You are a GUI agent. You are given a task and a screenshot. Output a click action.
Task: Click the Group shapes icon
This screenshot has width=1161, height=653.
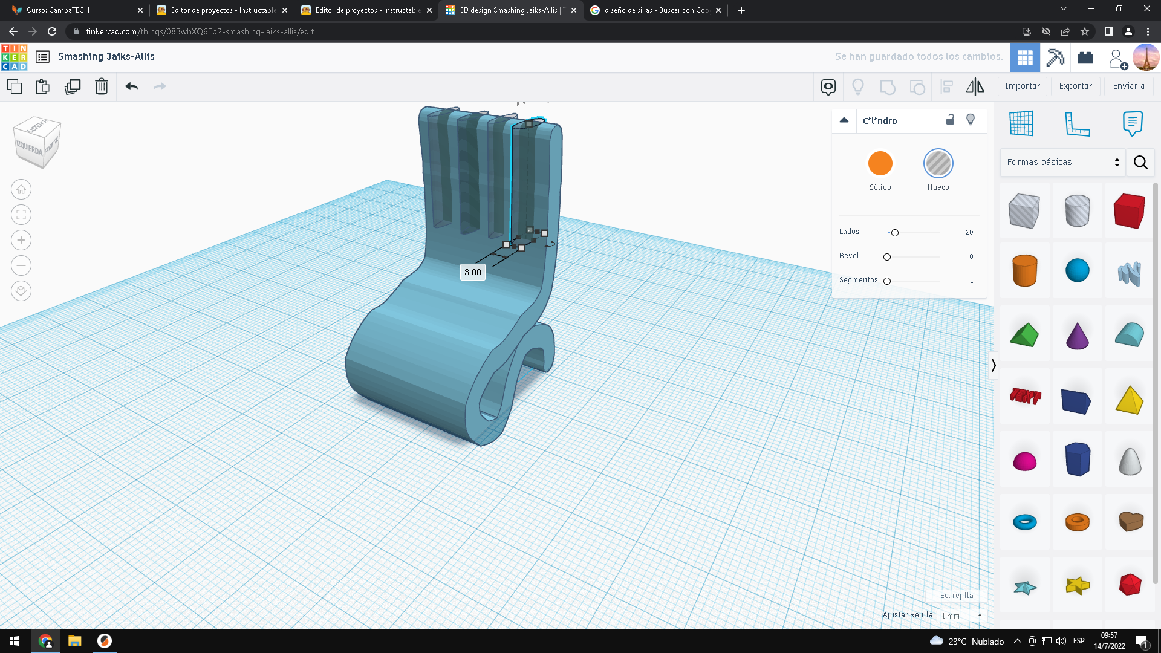888,87
